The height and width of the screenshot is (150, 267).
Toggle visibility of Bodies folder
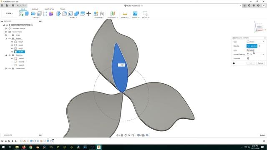pos(10,38)
